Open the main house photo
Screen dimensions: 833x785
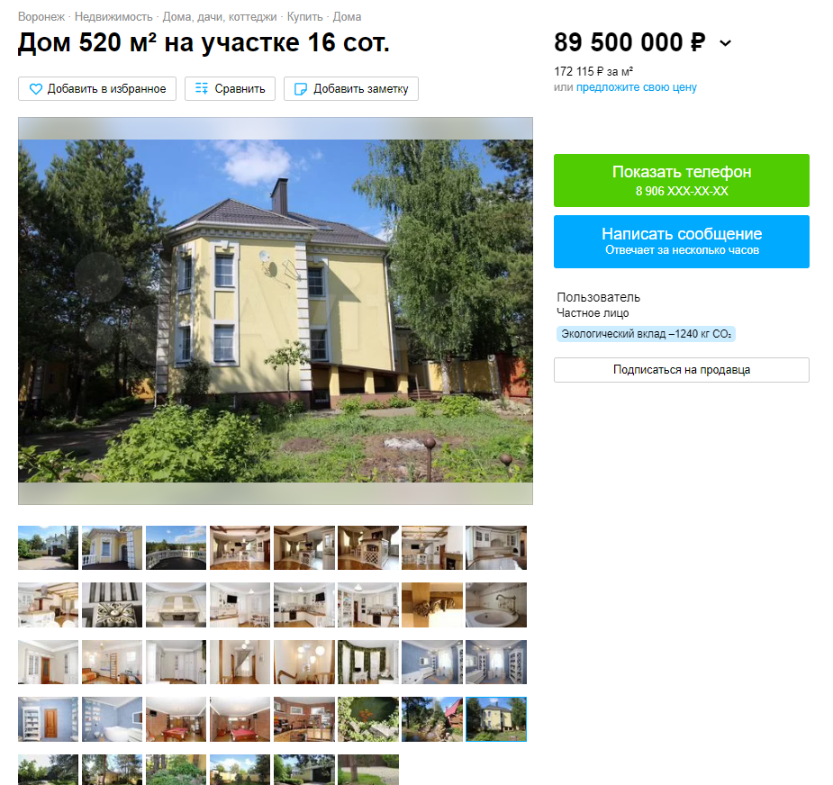[x=276, y=311]
